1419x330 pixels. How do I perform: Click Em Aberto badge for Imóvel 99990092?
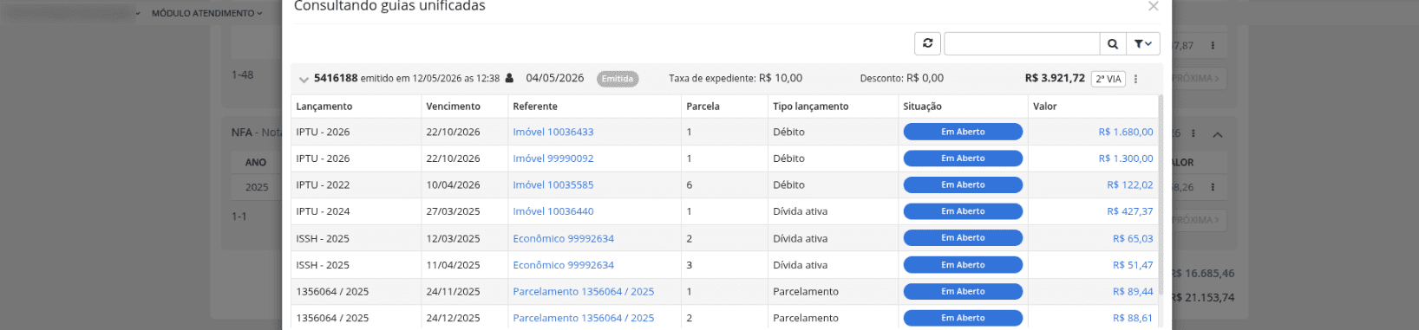click(x=963, y=159)
